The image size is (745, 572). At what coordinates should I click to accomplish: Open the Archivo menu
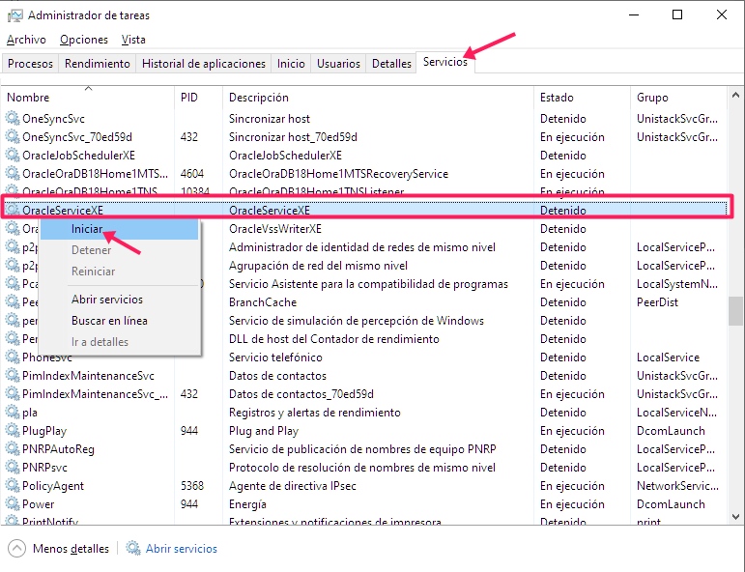(26, 40)
